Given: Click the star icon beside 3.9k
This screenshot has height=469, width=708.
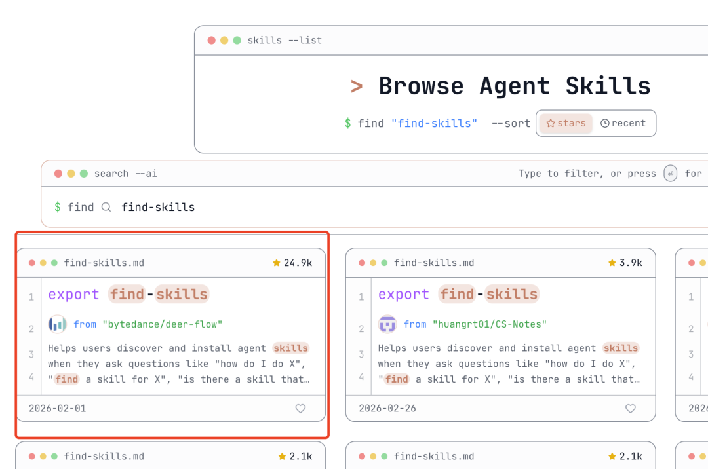Looking at the screenshot, I should (612, 263).
